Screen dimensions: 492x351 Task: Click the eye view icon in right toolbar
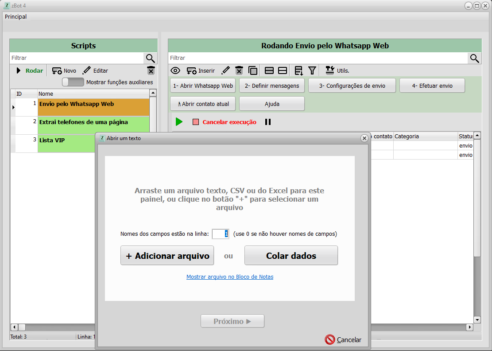click(175, 70)
